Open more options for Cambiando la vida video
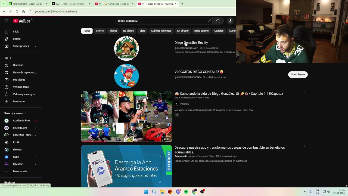 point(304,93)
